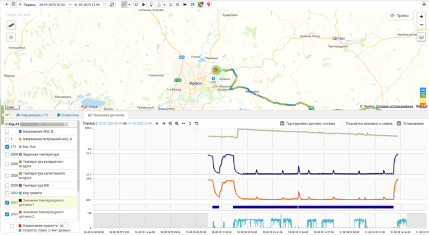The width and height of the screenshot is (429, 235).
Task: Click the orange swatch of Значение температурного датчика 2
Action: tap(20, 212)
